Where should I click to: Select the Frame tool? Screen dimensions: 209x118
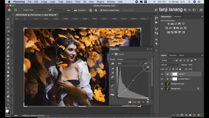(8, 39)
